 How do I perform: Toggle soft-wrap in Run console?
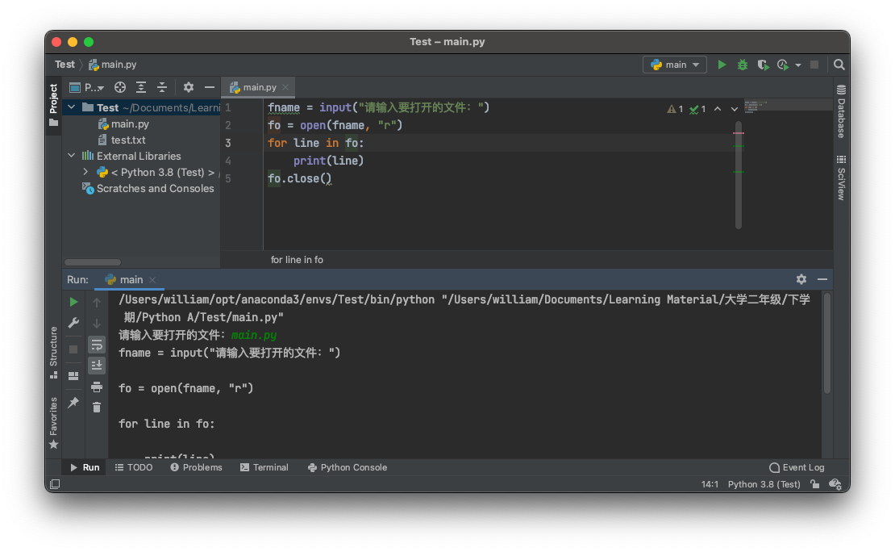pyautogui.click(x=97, y=345)
